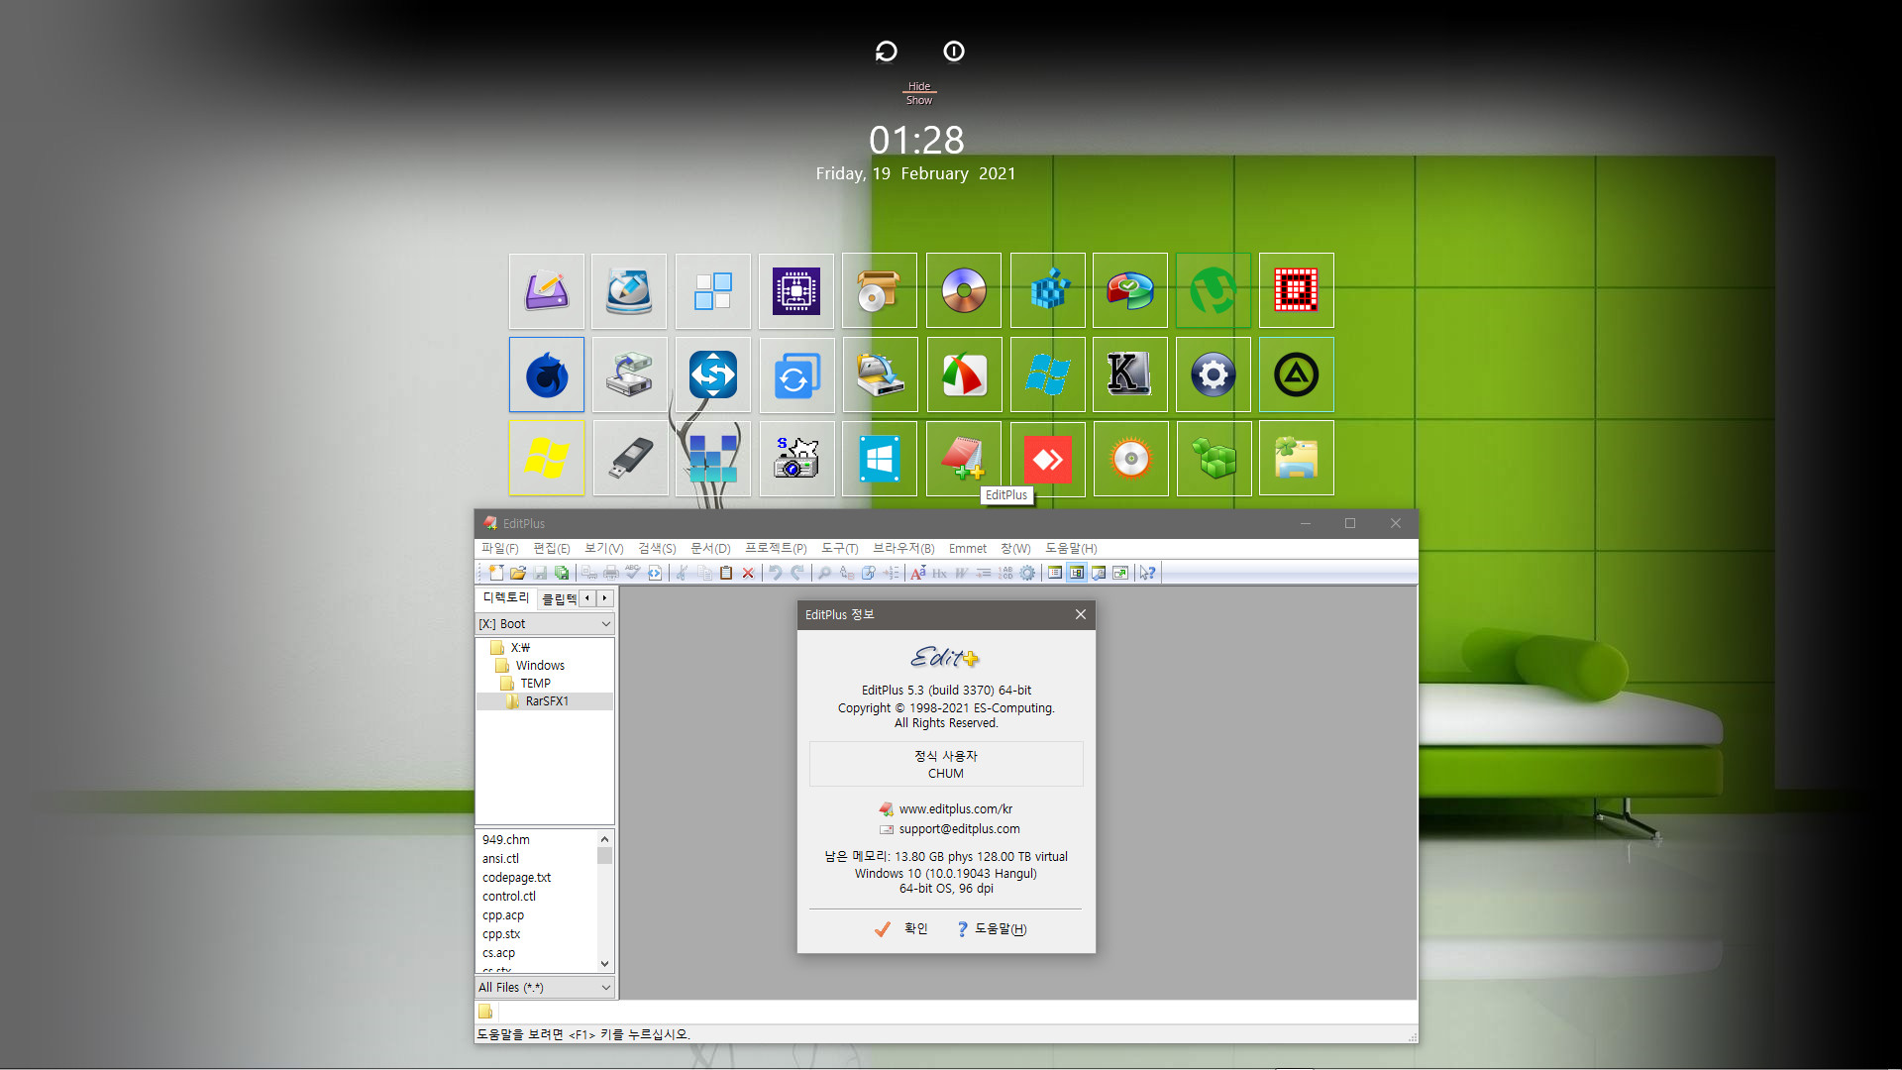Viewport: 1902px width, 1070px height.
Task: Open the purple drive with pencil tile
Action: pyautogui.click(x=547, y=291)
